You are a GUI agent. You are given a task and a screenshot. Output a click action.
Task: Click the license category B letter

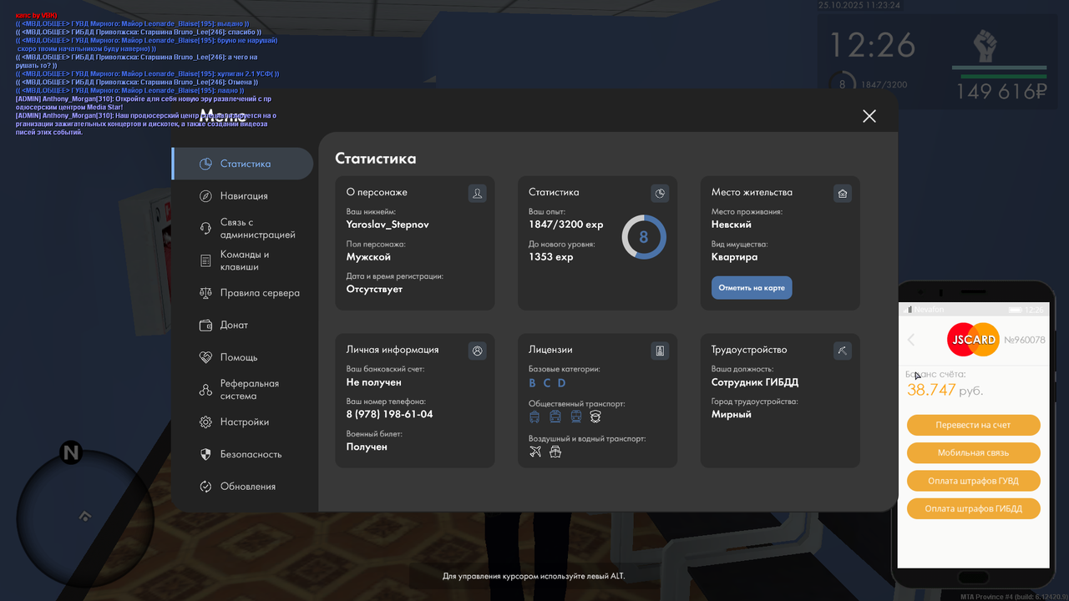point(533,383)
